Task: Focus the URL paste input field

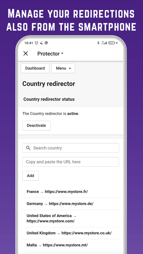Action: (x=71, y=162)
